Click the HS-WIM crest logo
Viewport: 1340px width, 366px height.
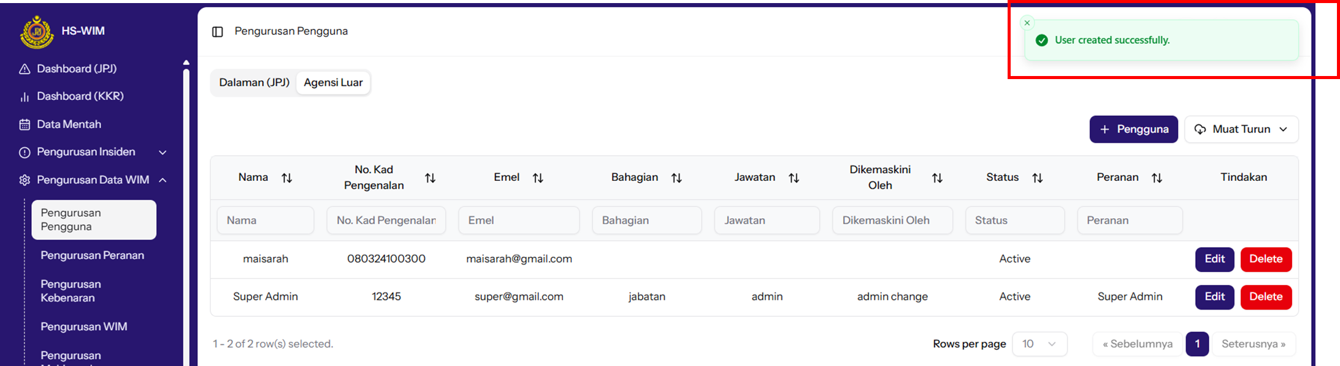pos(37,32)
